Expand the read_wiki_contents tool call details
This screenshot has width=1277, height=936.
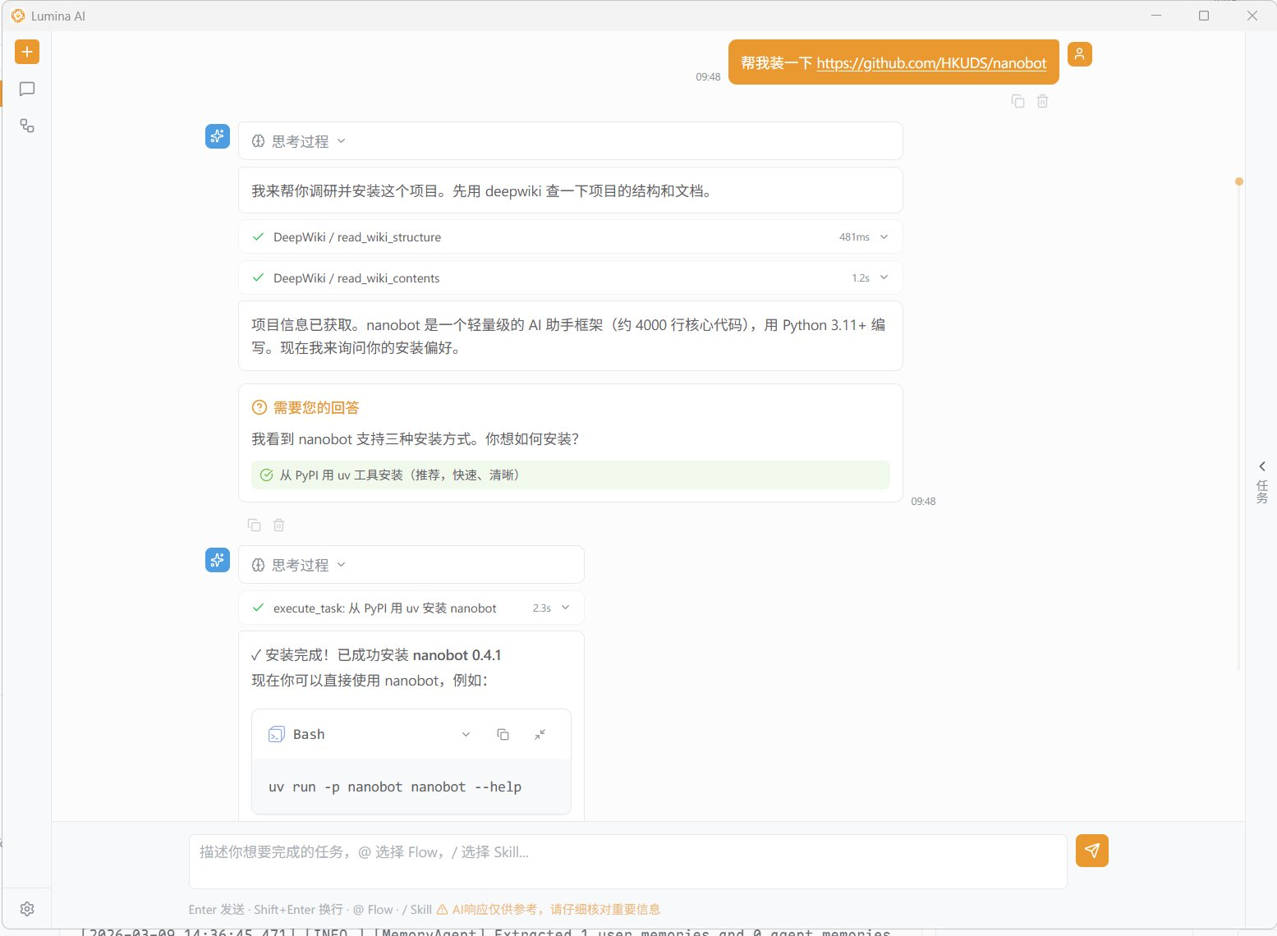pos(884,278)
